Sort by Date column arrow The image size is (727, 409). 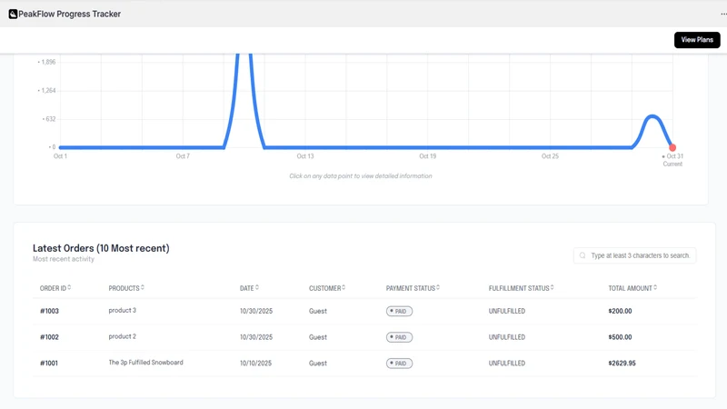[257, 287]
